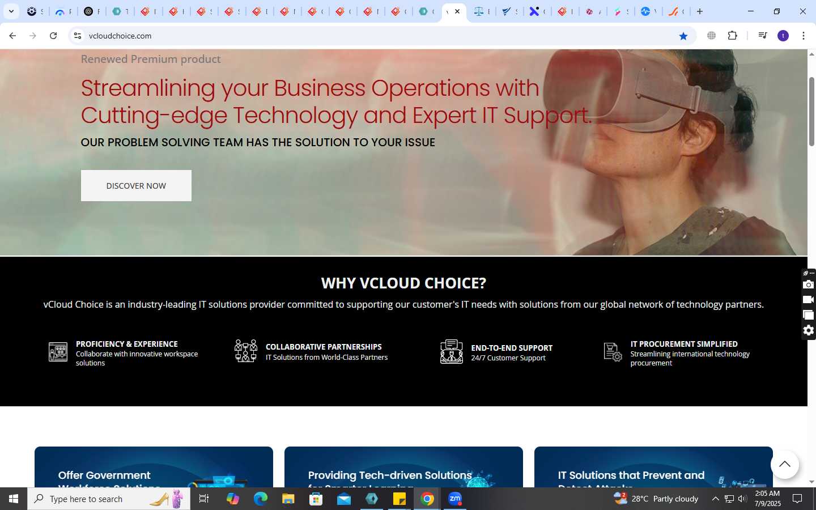
Task: Click END-TO-END SUPPORT heading
Action: [x=512, y=348]
